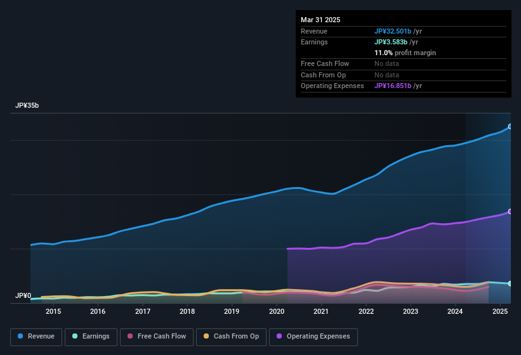Image resolution: width=521 pixels, height=355 pixels.
Task: Click the 2016 x-axis label
Action: click(98, 311)
